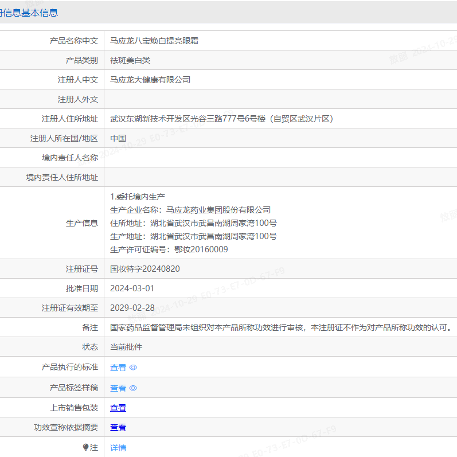457x457 pixels.
Task: Click the 境内责任人住所地址 field label
Action: click(x=62, y=178)
